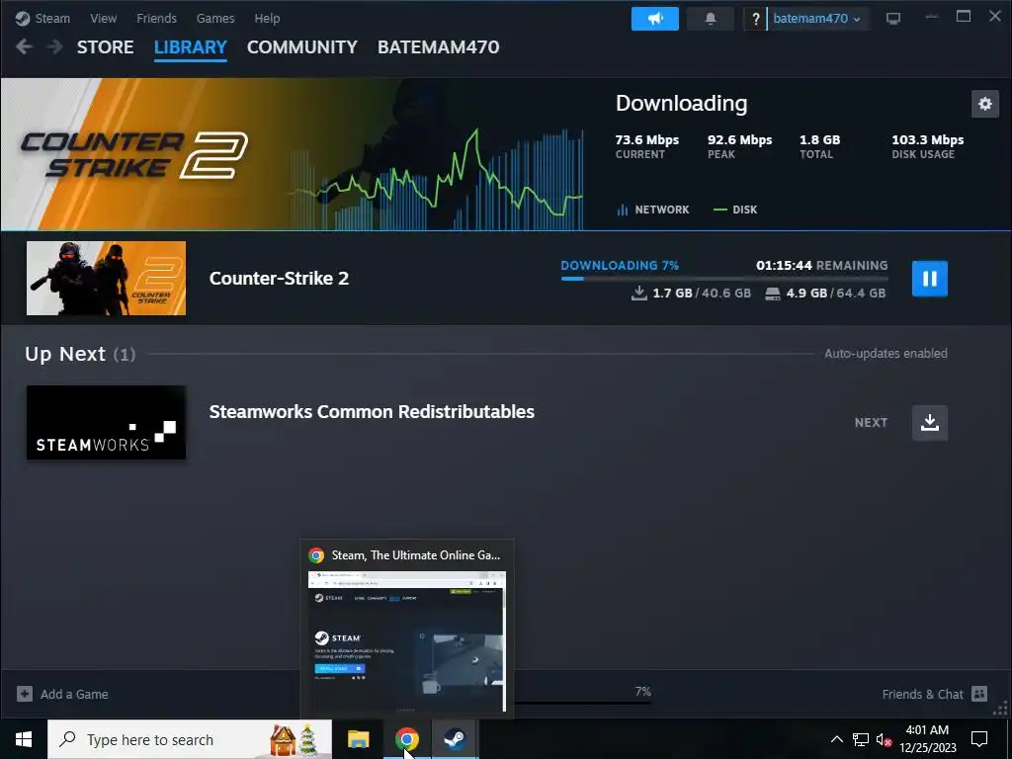Click the 103.3 Mbps disk usage value

927,139
